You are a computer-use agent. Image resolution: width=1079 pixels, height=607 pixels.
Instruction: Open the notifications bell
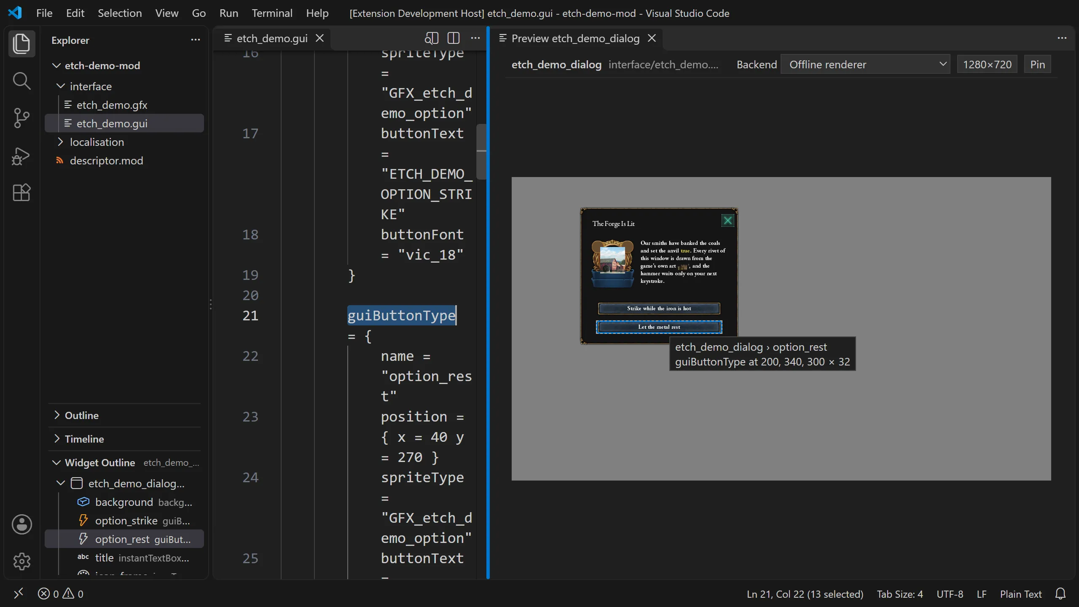pos(1060,594)
